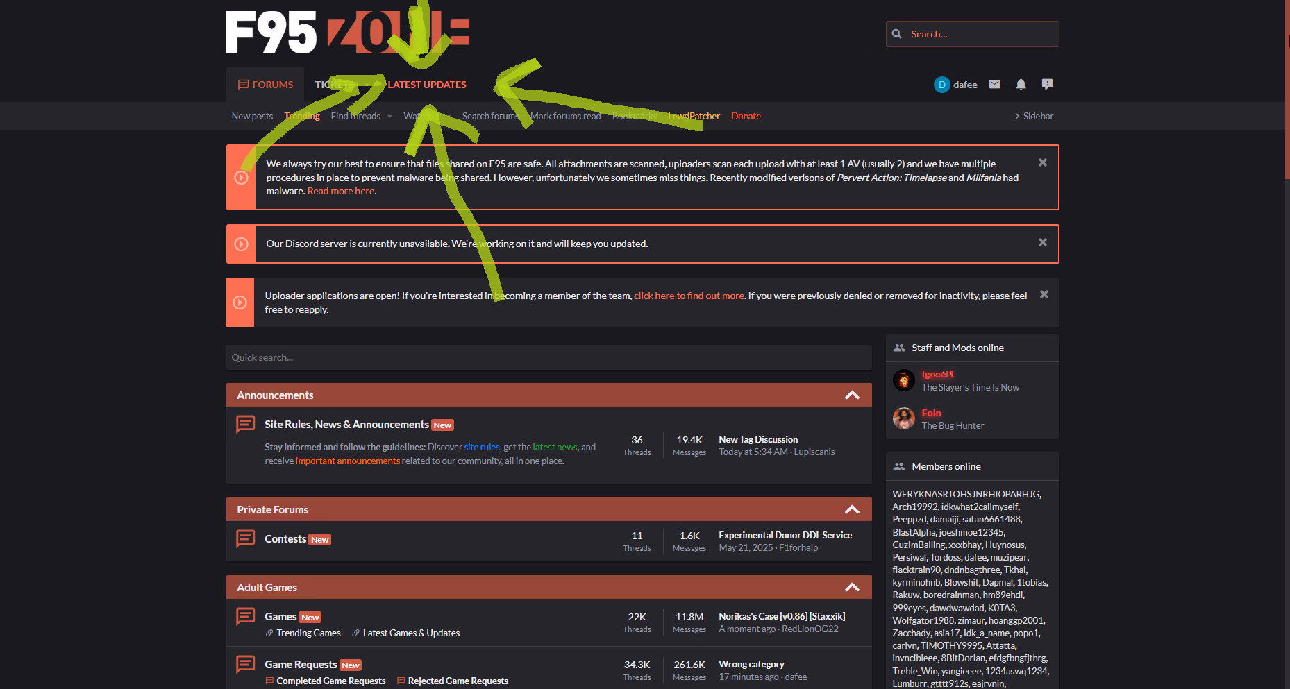Open Latest Games & Updates sub-forum link
This screenshot has height=689, width=1290.
tap(411, 633)
